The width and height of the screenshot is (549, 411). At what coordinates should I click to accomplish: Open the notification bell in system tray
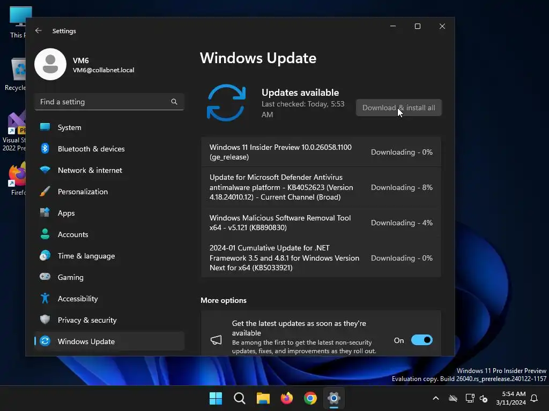point(535,398)
